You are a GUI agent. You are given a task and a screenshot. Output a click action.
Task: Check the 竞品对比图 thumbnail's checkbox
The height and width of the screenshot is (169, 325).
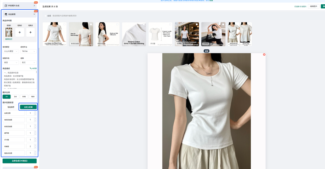250,24
